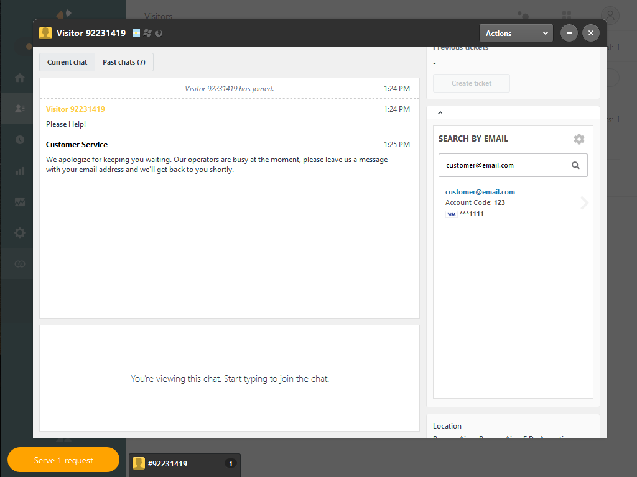Open the customer@email.com result link
The width and height of the screenshot is (637, 477).
pyautogui.click(x=480, y=192)
